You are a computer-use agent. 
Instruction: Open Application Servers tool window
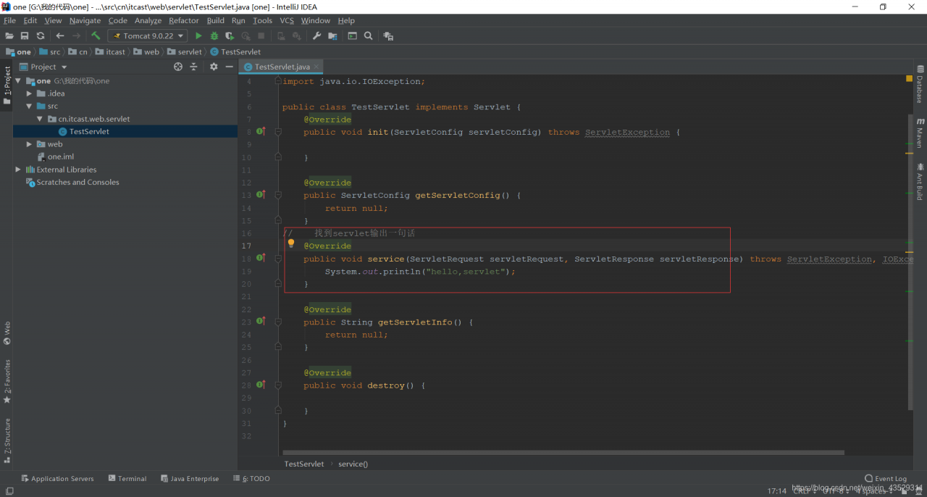pos(57,478)
